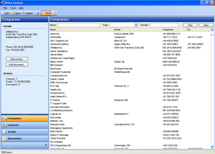Select the ADP Graphics Ltd. row
This screenshot has height=154, width=215.
(x=130, y=41)
